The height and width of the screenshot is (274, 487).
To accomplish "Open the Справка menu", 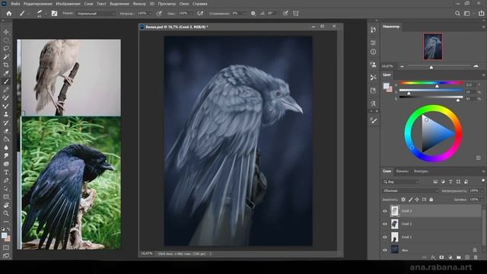I will [x=199, y=4].
